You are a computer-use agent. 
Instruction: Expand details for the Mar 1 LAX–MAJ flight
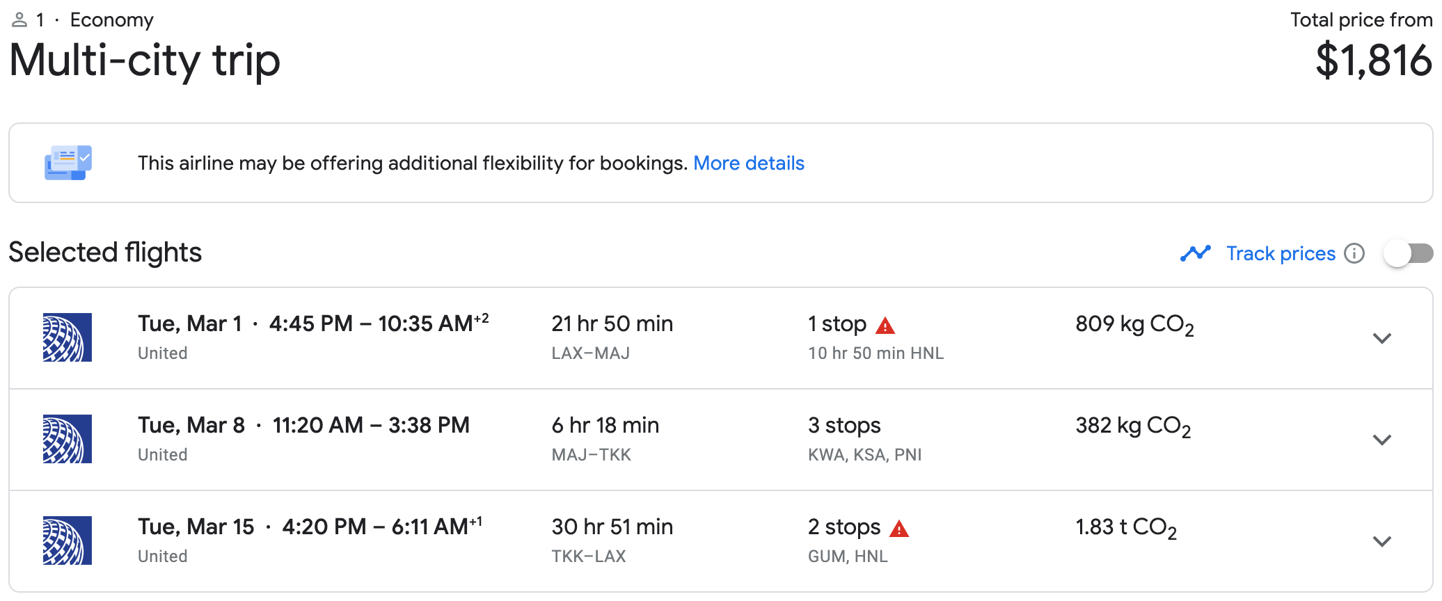[1382, 338]
